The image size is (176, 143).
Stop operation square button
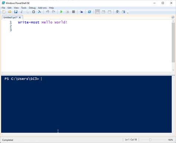click(74, 12)
